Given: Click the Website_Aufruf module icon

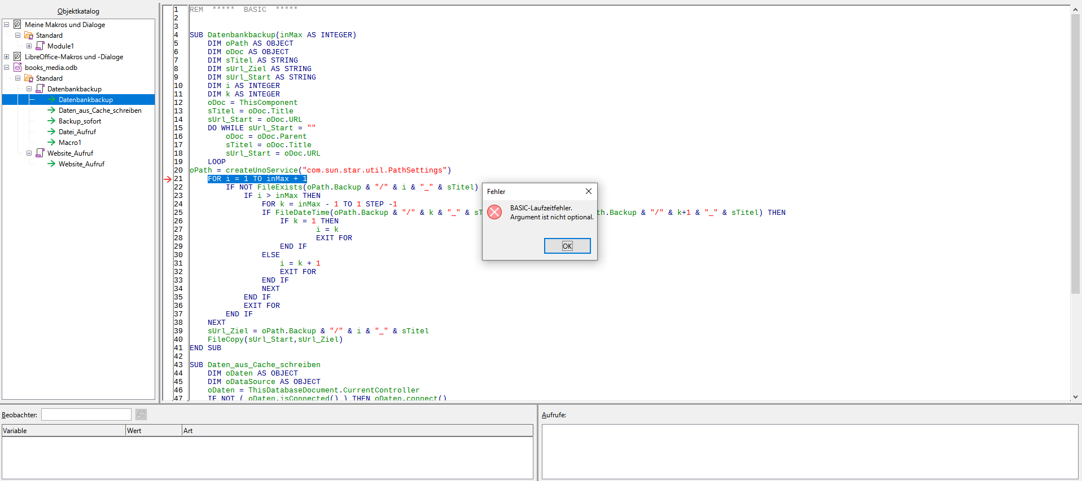Looking at the screenshot, I should coord(40,153).
